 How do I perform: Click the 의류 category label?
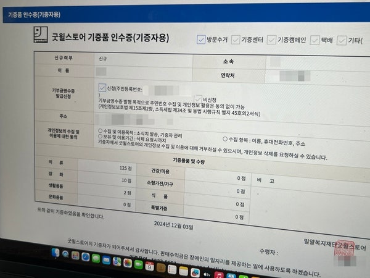(56, 162)
